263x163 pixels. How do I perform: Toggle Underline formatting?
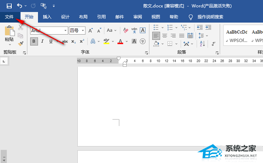(x=51, y=41)
